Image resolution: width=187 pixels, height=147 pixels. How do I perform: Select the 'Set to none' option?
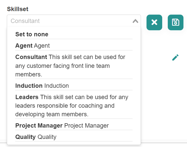(x=32, y=34)
